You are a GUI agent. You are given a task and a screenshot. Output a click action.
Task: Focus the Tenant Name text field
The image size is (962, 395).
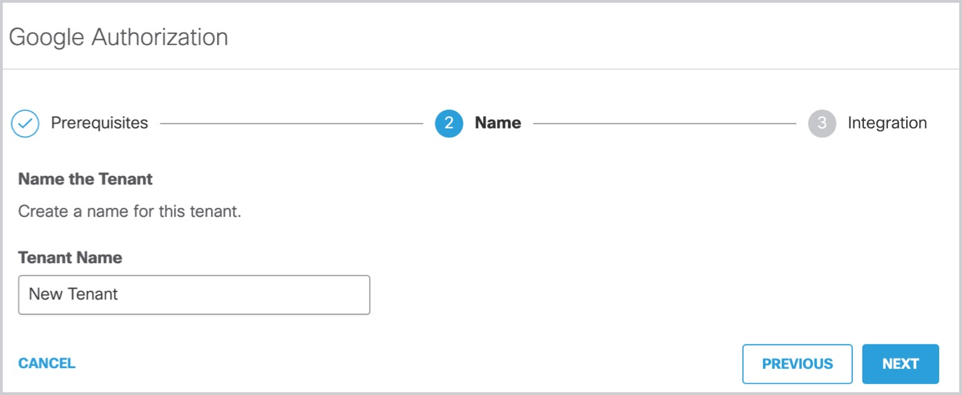tap(194, 295)
